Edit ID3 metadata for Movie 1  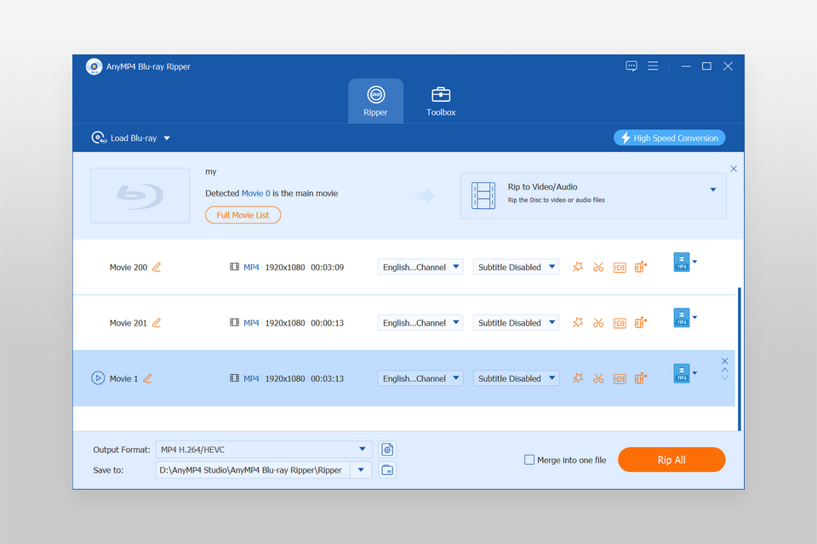[x=620, y=379]
